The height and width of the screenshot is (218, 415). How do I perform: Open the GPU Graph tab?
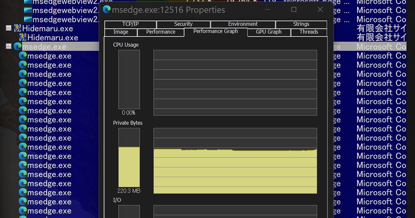coord(268,32)
